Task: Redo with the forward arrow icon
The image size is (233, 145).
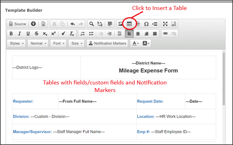Action: click(81, 24)
